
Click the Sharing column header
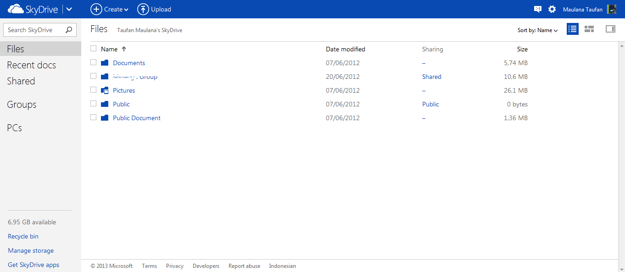coord(433,49)
